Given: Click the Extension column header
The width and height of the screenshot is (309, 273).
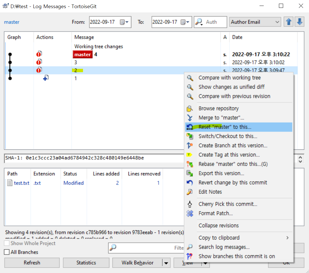Looking at the screenshot, I should click(46, 174).
